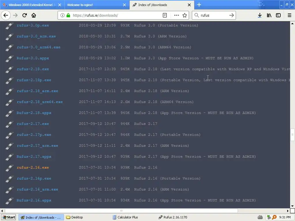Open the rufus-2.18_arm.exe link
295x221 pixels.
click(37, 91)
